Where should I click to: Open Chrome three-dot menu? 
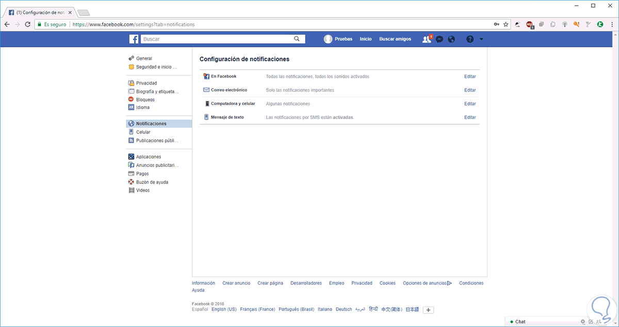pyautogui.click(x=612, y=24)
